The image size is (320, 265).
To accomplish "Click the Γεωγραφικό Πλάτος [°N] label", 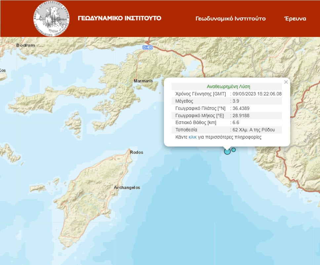I will pos(200,108).
